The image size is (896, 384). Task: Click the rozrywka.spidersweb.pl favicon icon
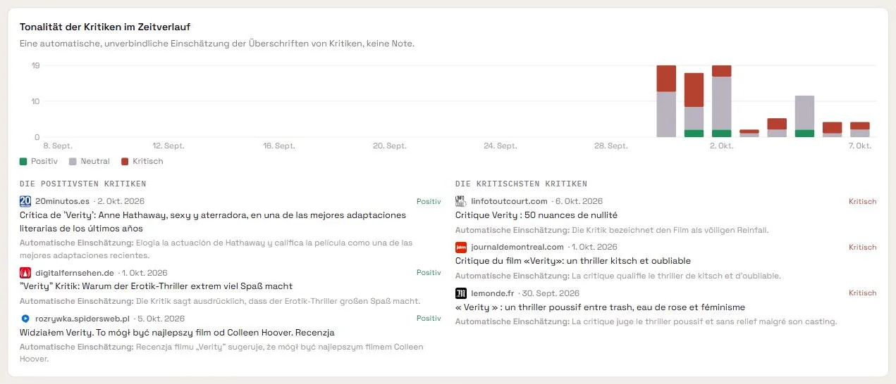(x=25, y=318)
